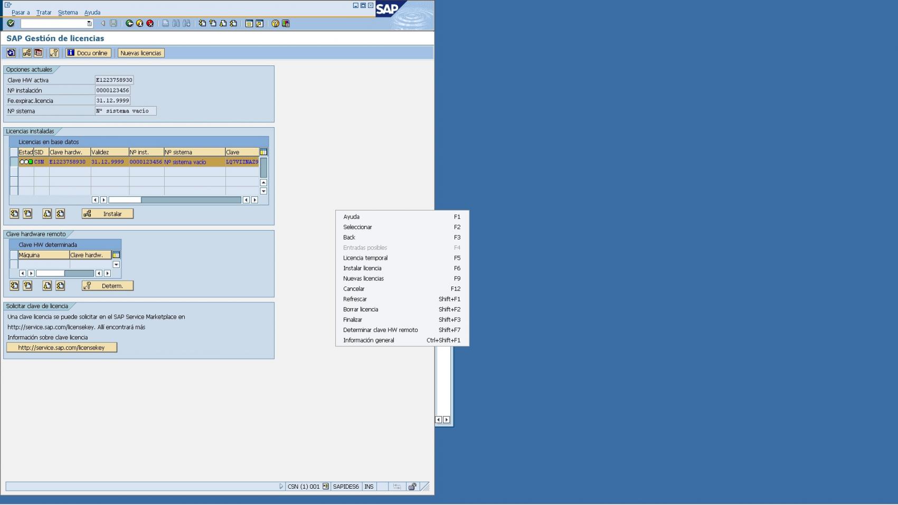This screenshot has width=898, height=505.
Task: Click the licenses table horizontal scrollbar thumb
Action: pos(125,200)
